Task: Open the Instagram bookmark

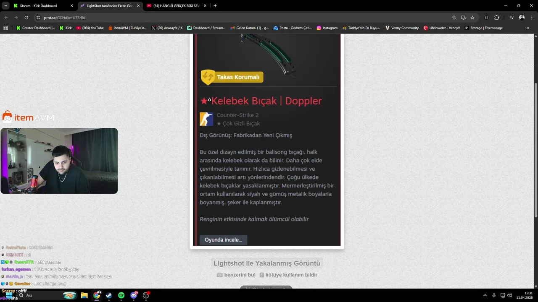Action: [327, 28]
